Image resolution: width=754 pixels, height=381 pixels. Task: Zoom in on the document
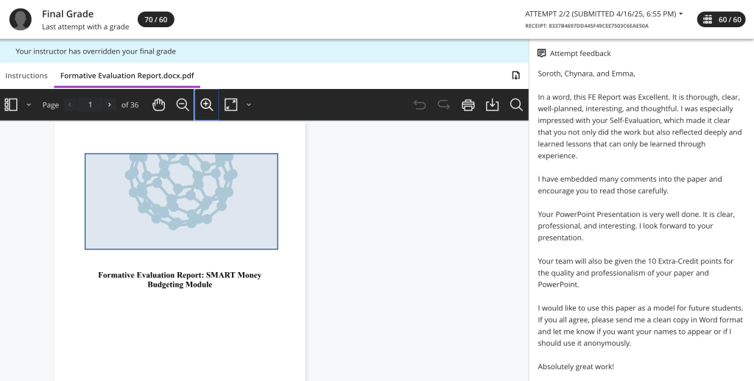point(207,104)
